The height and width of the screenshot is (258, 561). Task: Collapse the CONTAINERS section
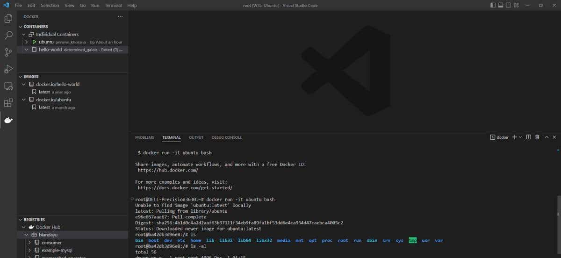(x=21, y=27)
